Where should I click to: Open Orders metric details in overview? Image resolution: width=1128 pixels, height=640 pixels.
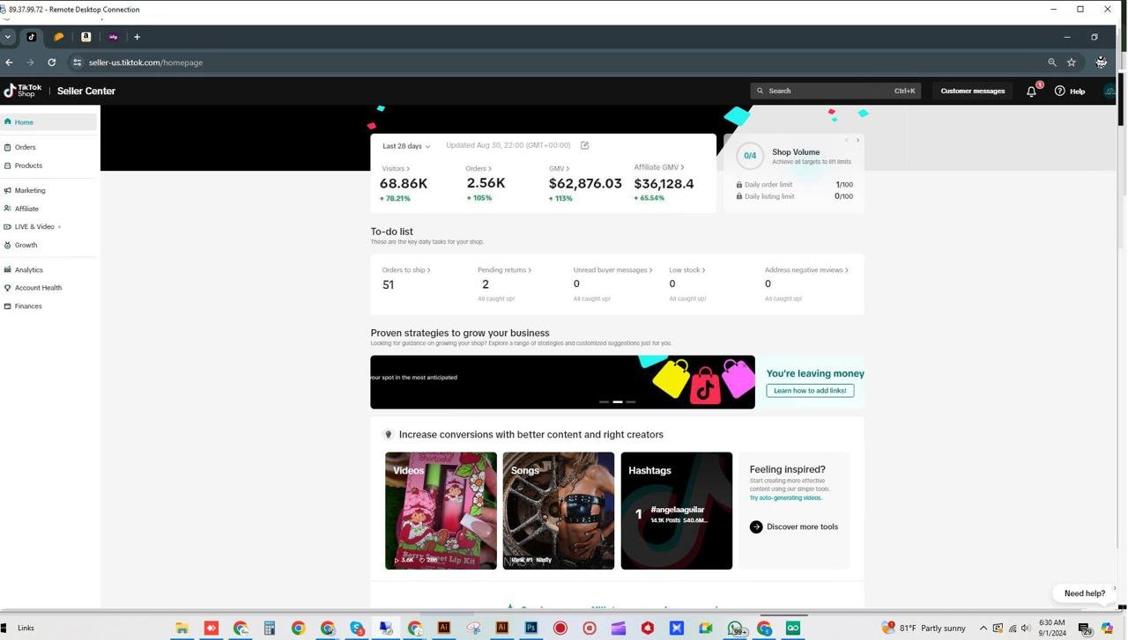479,168
